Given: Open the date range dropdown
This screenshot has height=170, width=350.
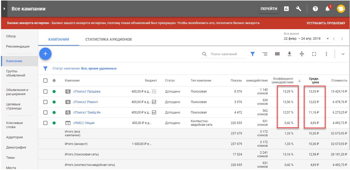Looking at the screenshot, I should tap(327, 39).
